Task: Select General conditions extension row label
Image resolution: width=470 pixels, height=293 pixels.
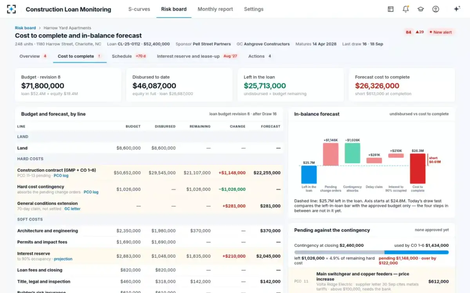Action: coord(47,203)
